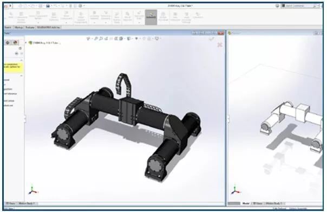Click the green checkmark to accept

point(212,38)
